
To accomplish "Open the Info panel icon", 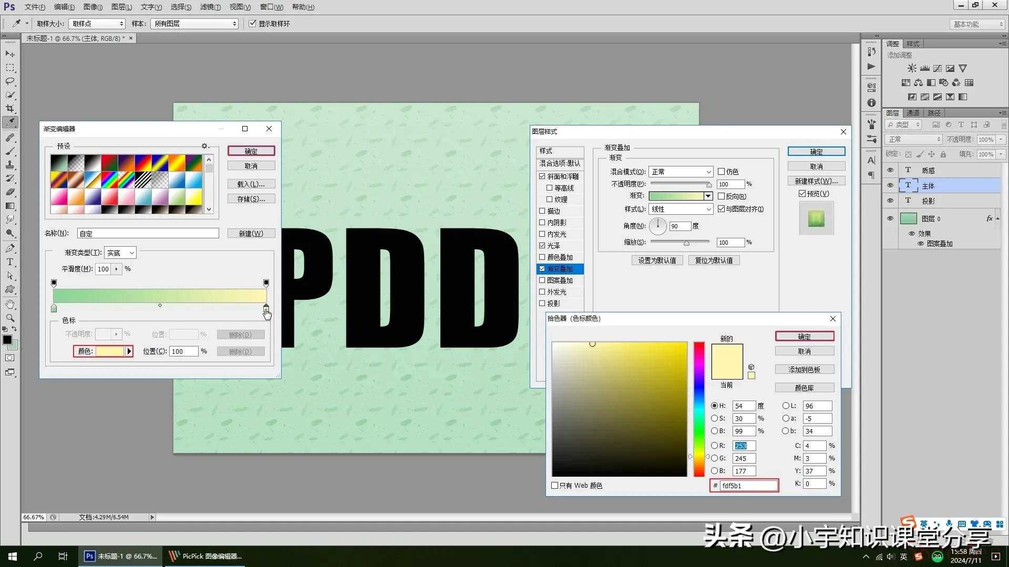I will (x=871, y=103).
